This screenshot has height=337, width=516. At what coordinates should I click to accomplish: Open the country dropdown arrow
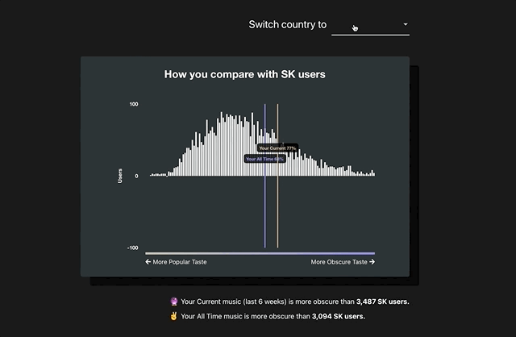pyautogui.click(x=406, y=25)
